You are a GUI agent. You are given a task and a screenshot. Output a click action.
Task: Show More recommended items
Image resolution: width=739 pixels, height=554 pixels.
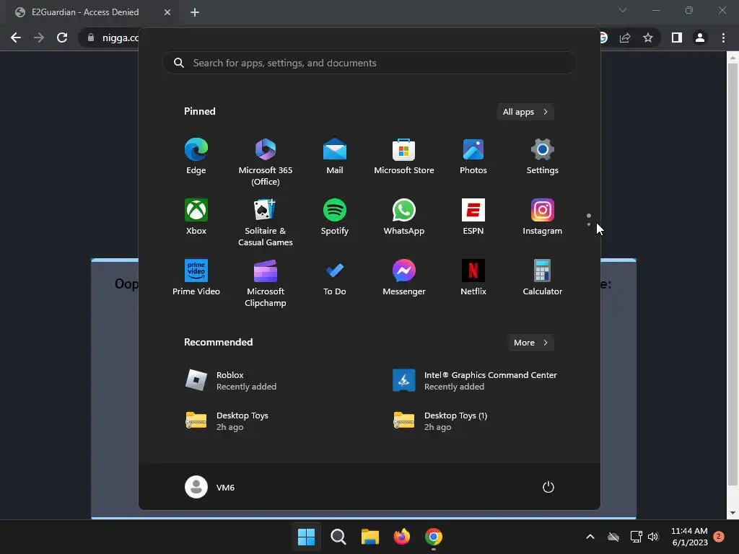[x=530, y=343]
